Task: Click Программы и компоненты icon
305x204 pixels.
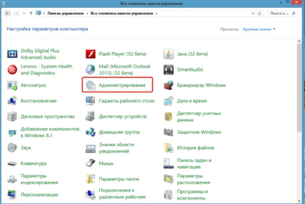Action: coord(168,194)
